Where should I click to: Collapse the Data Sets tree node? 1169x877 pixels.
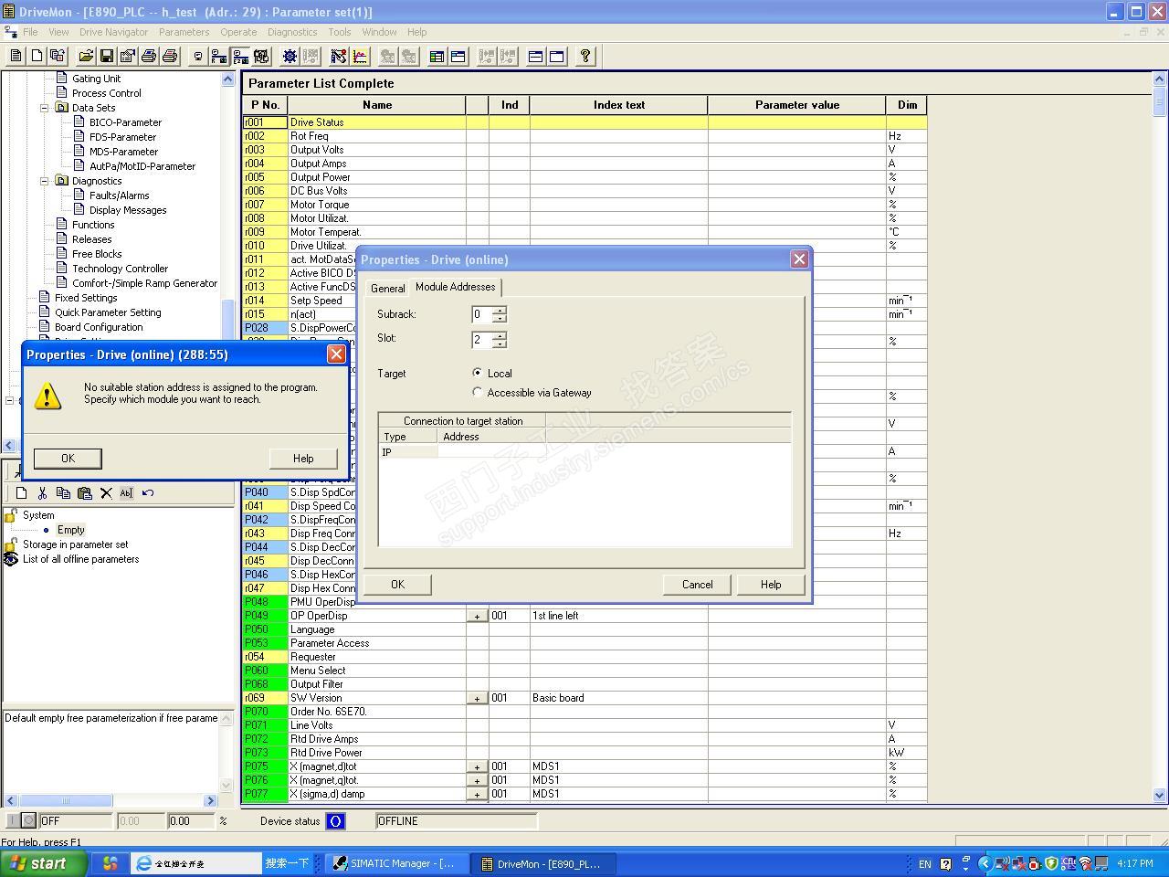(x=44, y=108)
